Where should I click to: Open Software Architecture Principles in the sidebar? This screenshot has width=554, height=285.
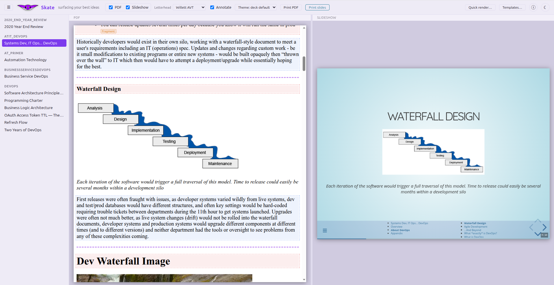pos(34,93)
